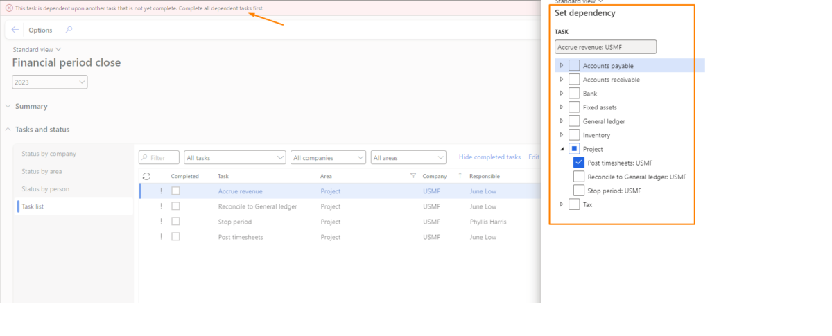The width and height of the screenshot is (832, 336).
Task: Expand the Accounts receivable tree node
Action: tap(562, 80)
